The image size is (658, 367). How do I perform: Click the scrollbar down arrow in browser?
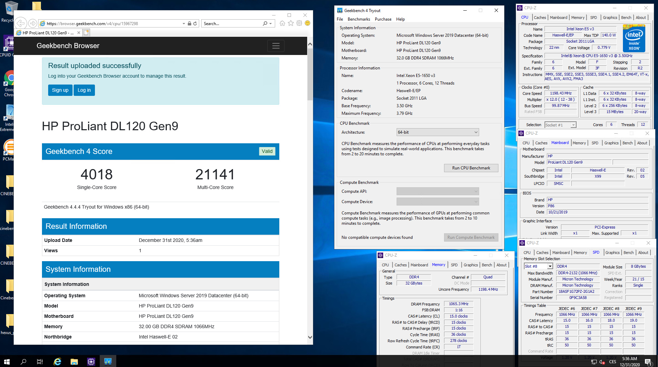click(x=310, y=337)
